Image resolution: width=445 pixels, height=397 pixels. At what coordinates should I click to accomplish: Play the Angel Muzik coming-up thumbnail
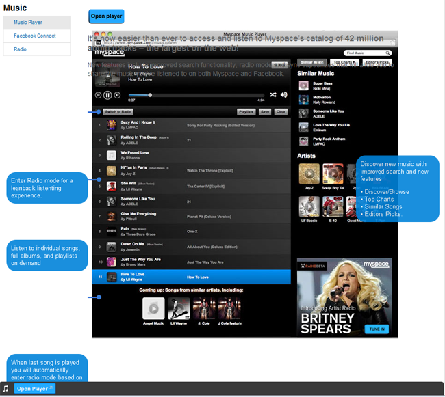tap(153, 308)
